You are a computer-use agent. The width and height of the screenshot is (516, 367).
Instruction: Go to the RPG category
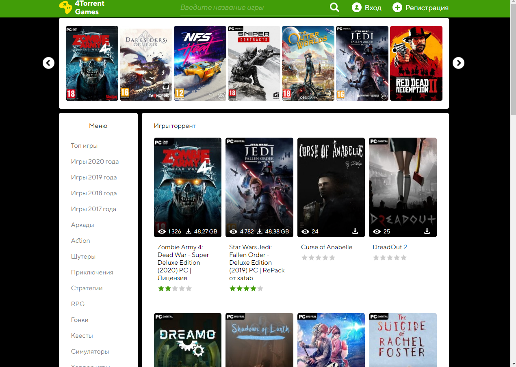(x=78, y=304)
